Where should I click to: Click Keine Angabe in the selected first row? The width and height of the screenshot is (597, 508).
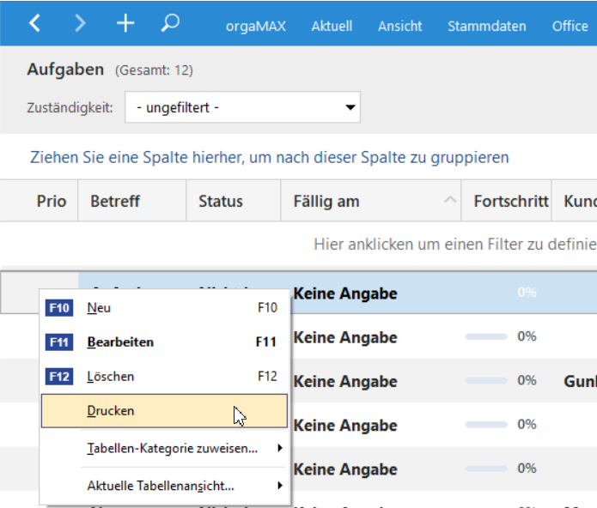pyautogui.click(x=345, y=293)
